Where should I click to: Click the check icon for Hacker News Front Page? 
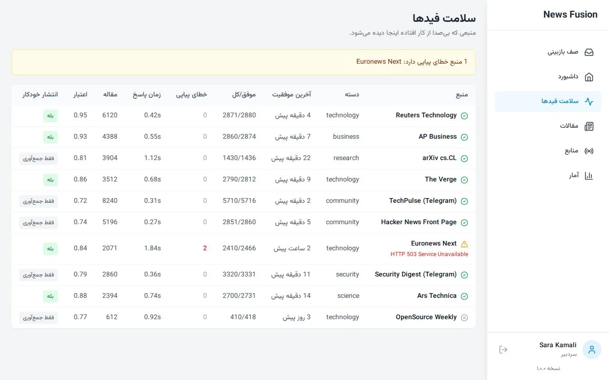click(464, 222)
